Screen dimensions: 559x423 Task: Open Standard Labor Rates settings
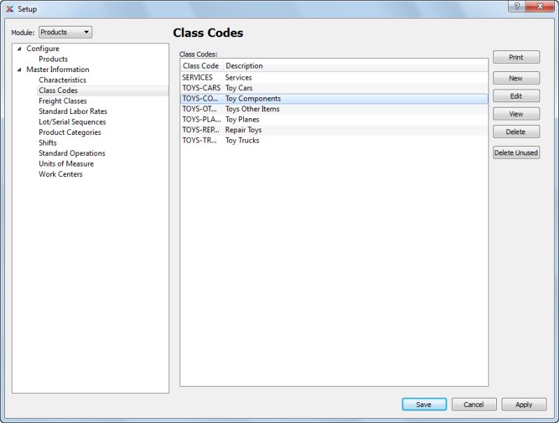[72, 111]
